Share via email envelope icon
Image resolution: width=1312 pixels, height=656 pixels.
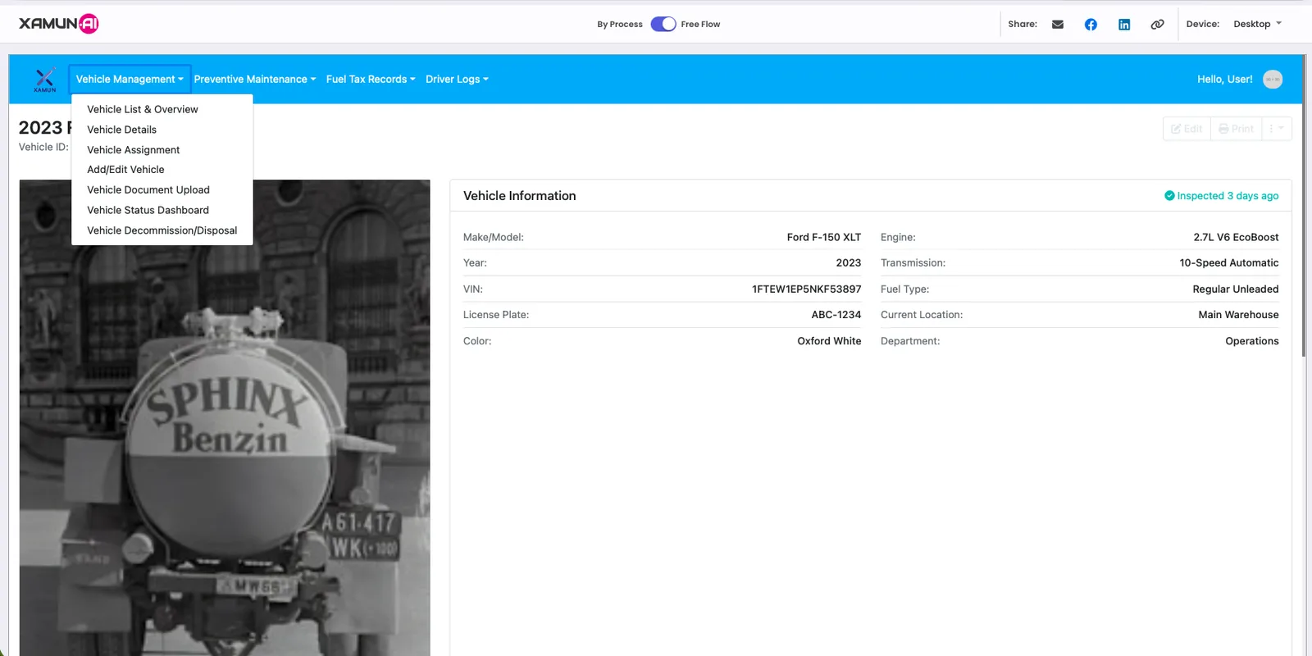(1058, 25)
